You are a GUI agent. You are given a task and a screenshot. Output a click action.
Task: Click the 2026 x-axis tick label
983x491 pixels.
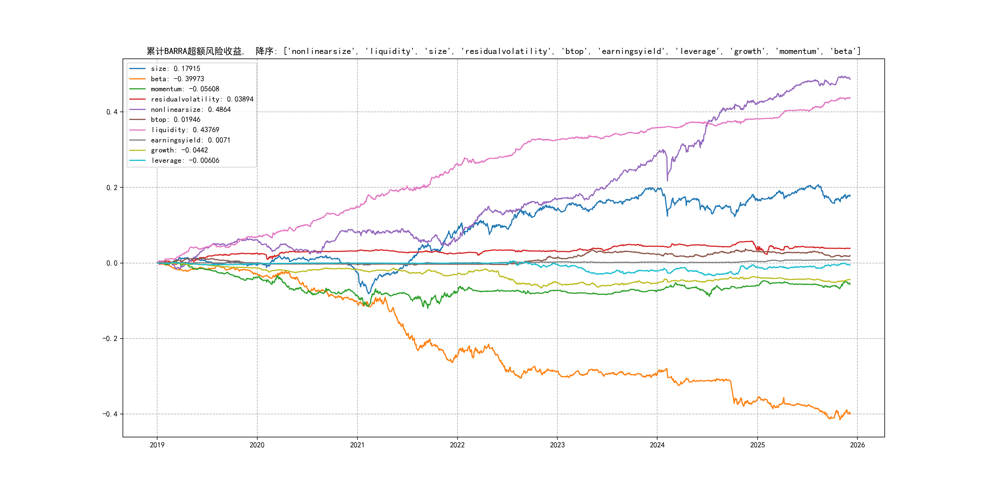[857, 445]
